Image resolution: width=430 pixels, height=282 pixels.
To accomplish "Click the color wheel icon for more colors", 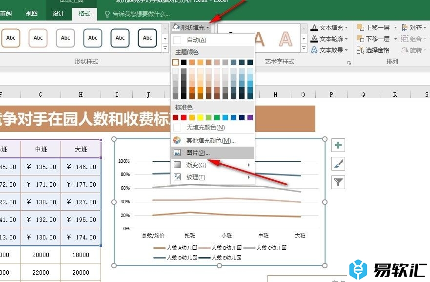I will pos(177,140).
